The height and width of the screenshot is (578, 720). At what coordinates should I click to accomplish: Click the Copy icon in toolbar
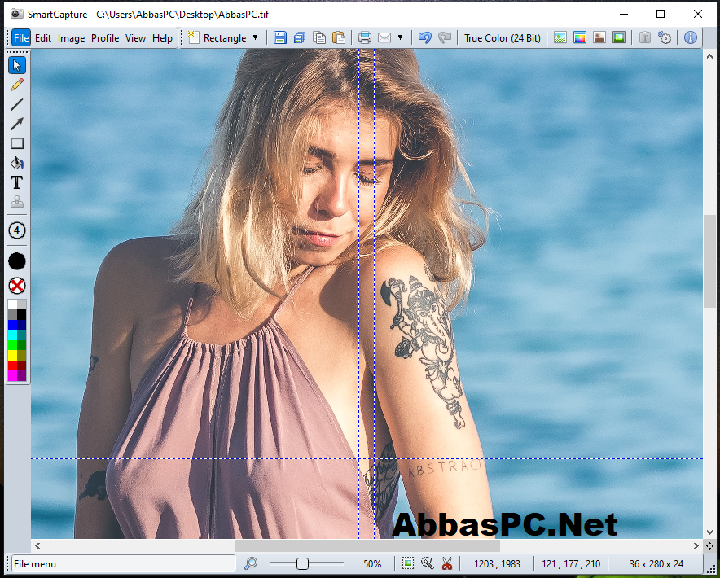pos(319,37)
